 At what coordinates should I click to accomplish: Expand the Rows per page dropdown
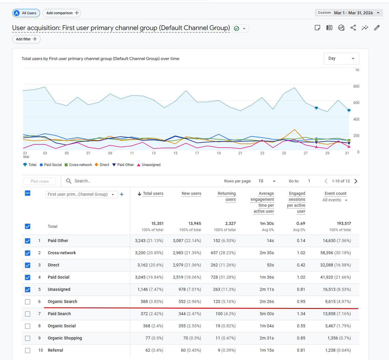pos(267,181)
